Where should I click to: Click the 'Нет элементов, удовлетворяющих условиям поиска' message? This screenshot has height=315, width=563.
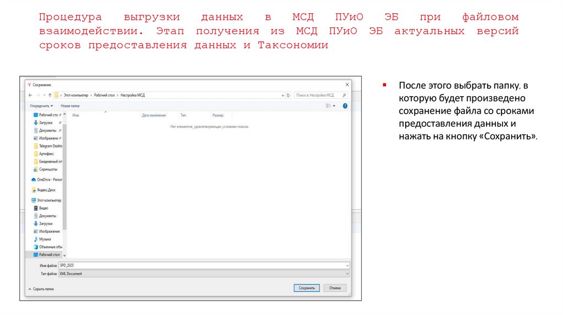coord(209,127)
